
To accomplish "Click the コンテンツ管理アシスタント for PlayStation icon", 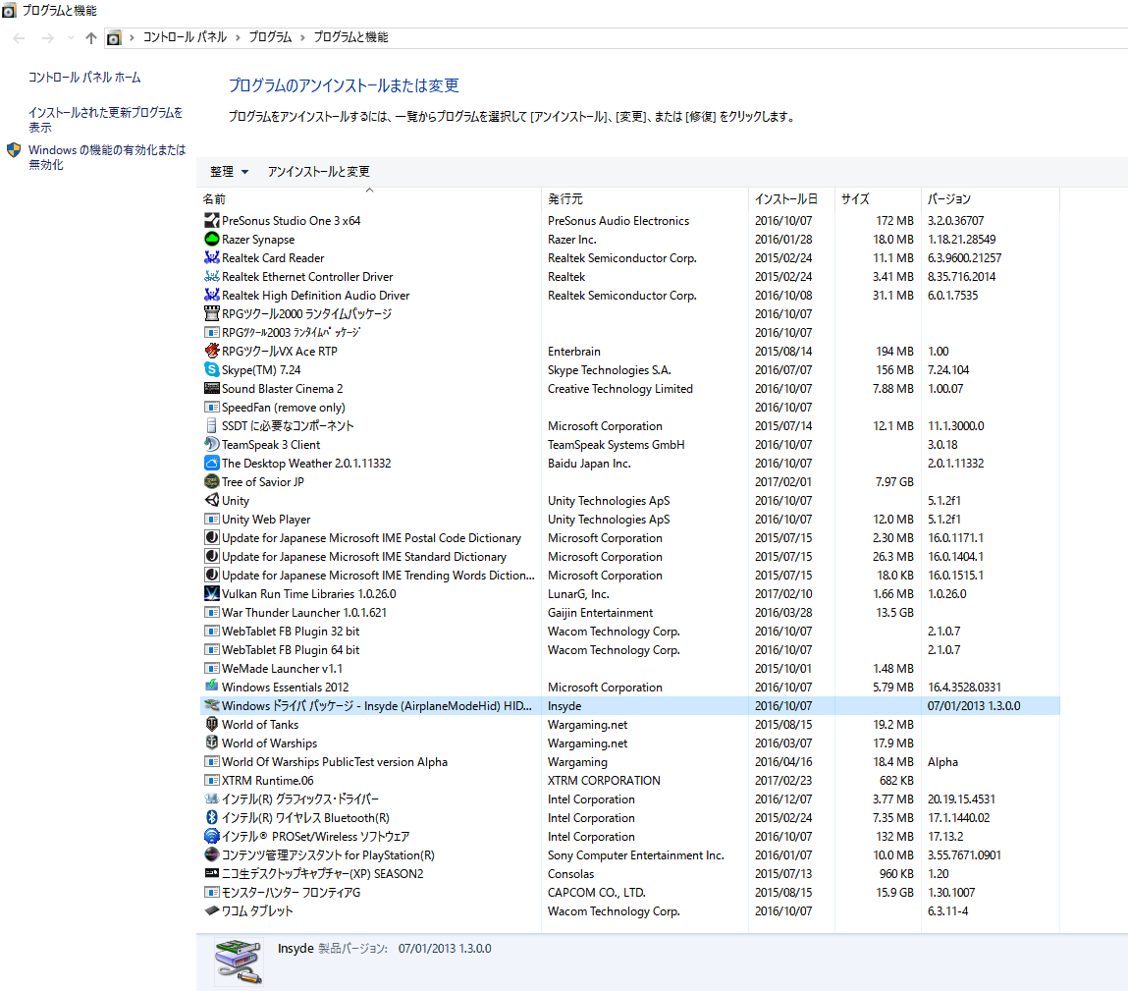I will (x=211, y=855).
